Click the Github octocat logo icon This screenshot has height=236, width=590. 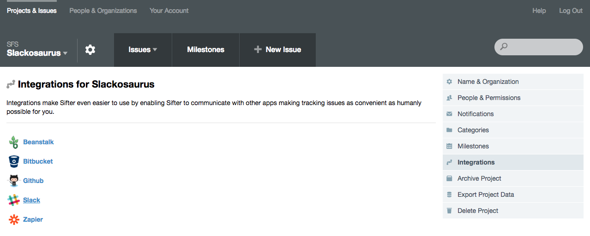pyautogui.click(x=14, y=181)
